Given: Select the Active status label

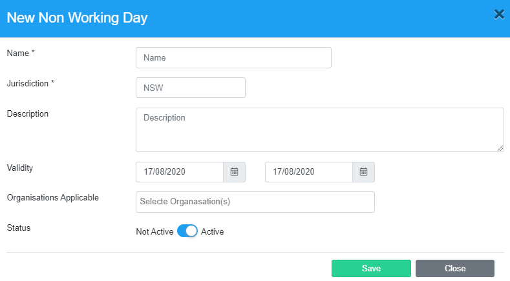Looking at the screenshot, I should [x=213, y=231].
